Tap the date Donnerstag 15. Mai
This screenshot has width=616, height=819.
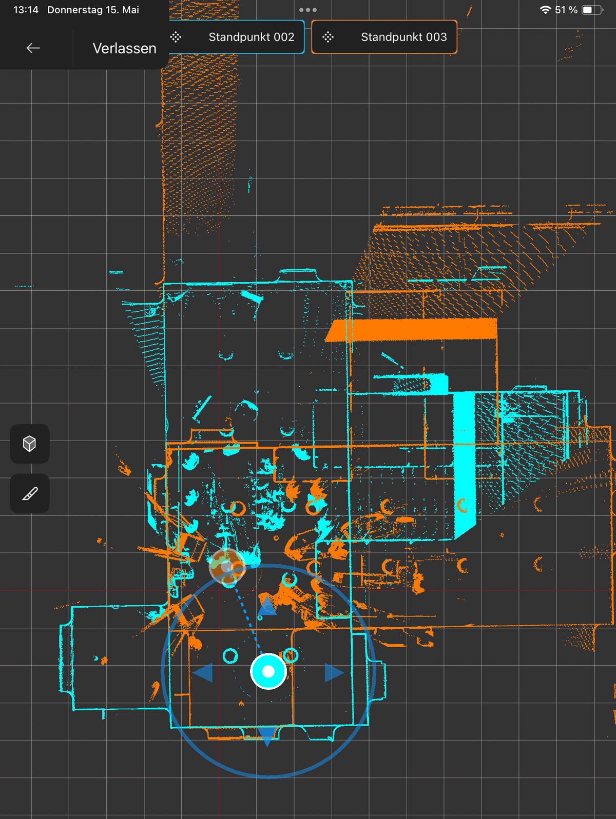tap(93, 10)
